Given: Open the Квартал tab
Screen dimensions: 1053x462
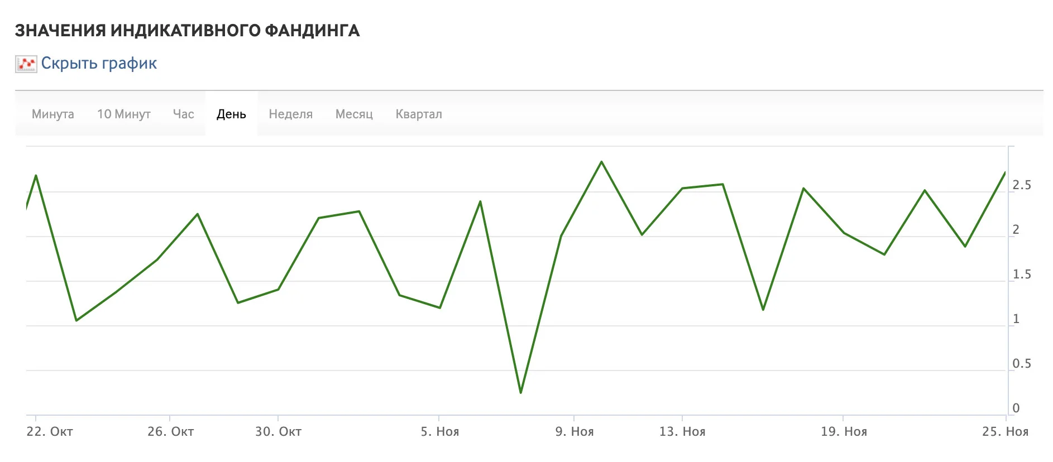Looking at the screenshot, I should click(419, 114).
